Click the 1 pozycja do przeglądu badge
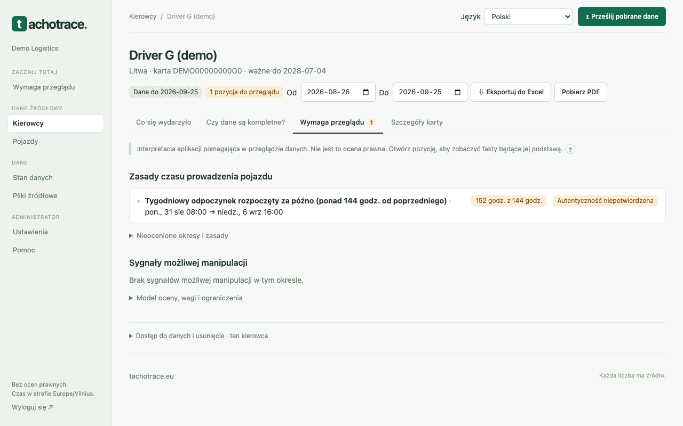 tap(244, 92)
